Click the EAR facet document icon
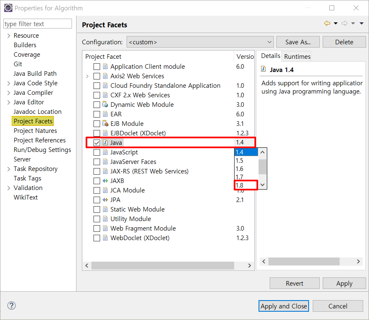The width and height of the screenshot is (369, 320). (x=105, y=114)
